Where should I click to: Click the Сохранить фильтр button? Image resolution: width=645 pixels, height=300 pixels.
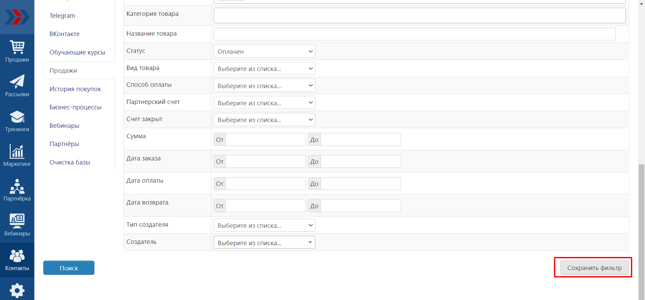coord(594,268)
